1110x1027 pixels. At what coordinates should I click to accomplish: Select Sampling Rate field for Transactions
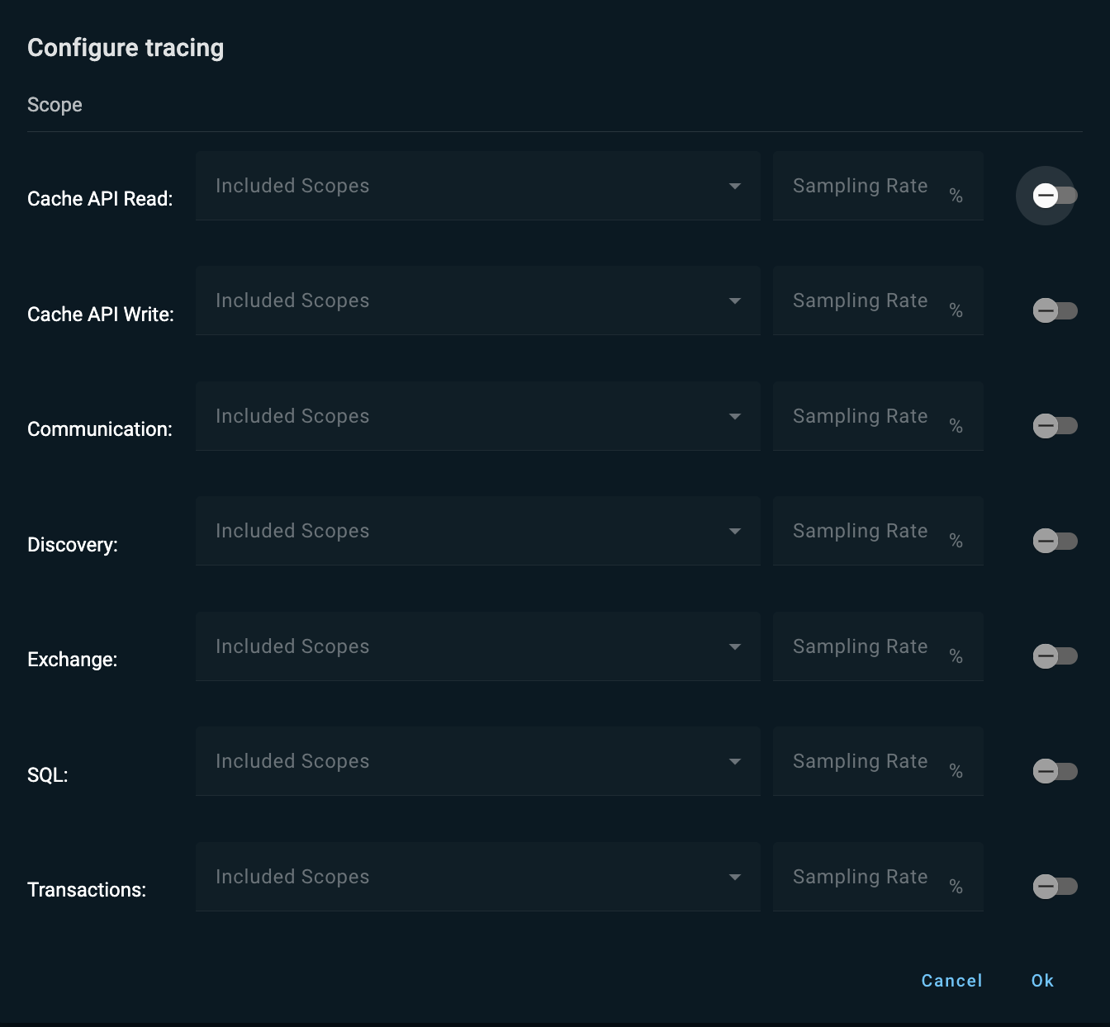click(878, 877)
